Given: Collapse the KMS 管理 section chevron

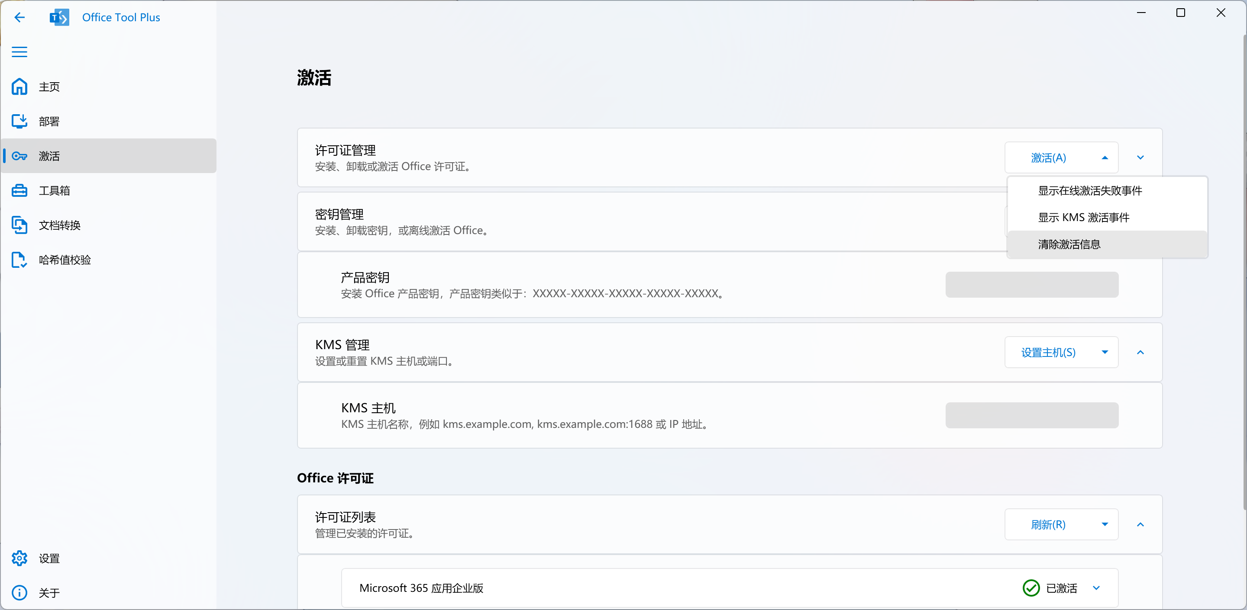Looking at the screenshot, I should 1140,353.
